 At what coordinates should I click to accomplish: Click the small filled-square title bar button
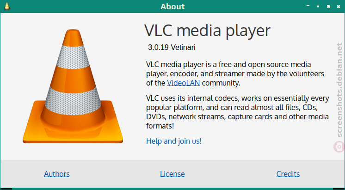pyautogui.click(x=318, y=6)
